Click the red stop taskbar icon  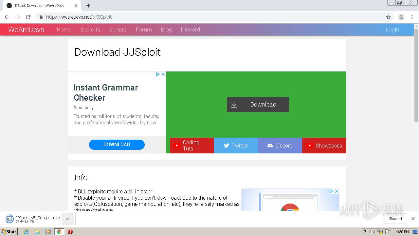click(70, 232)
